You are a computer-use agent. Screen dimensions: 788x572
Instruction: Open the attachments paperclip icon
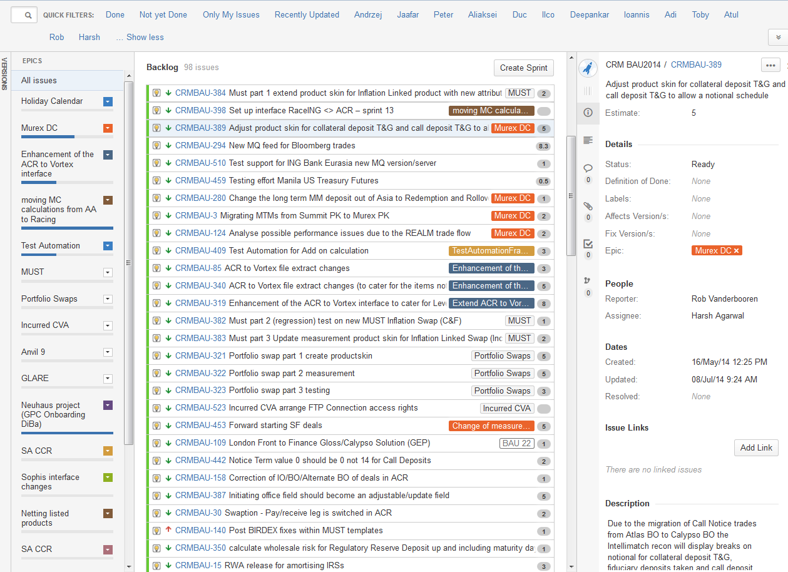[588, 206]
